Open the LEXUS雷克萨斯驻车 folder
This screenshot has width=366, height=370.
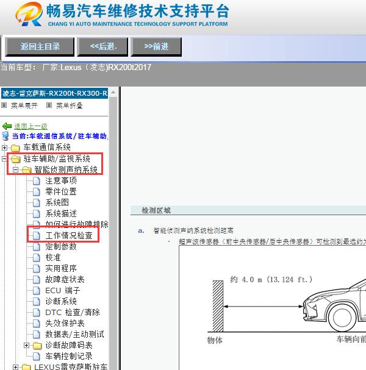pos(71,367)
